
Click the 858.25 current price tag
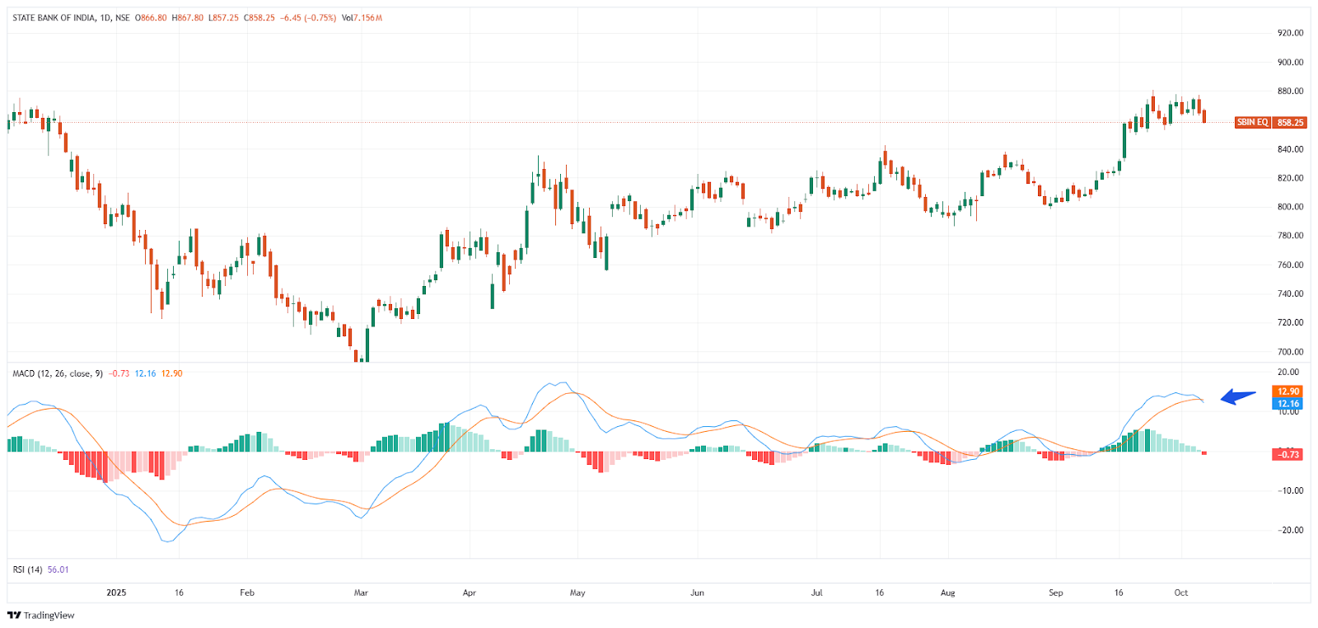point(1290,122)
